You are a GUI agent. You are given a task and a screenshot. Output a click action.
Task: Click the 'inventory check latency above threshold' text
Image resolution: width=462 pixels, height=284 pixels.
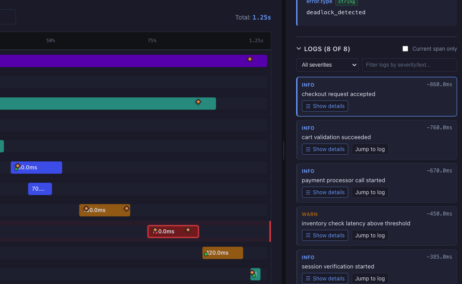(x=356, y=223)
